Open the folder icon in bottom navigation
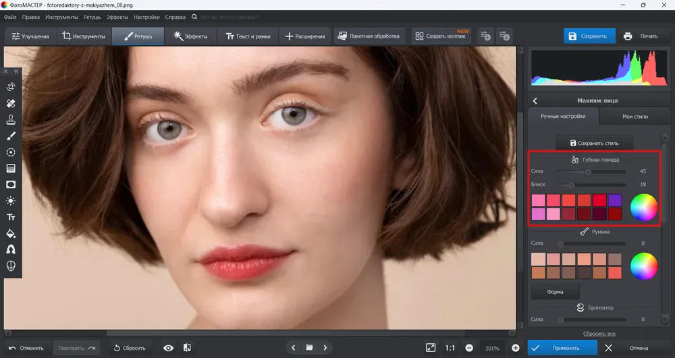Image resolution: width=675 pixels, height=358 pixels. pos(309,348)
